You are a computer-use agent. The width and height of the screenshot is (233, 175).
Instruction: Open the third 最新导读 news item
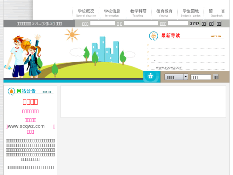186,59
